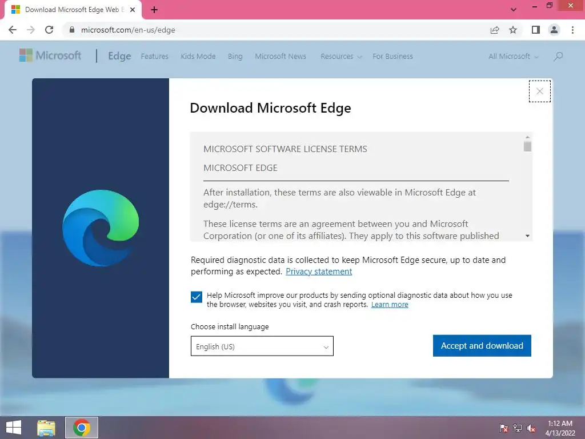Click the license scroll up arrow

click(x=527, y=137)
